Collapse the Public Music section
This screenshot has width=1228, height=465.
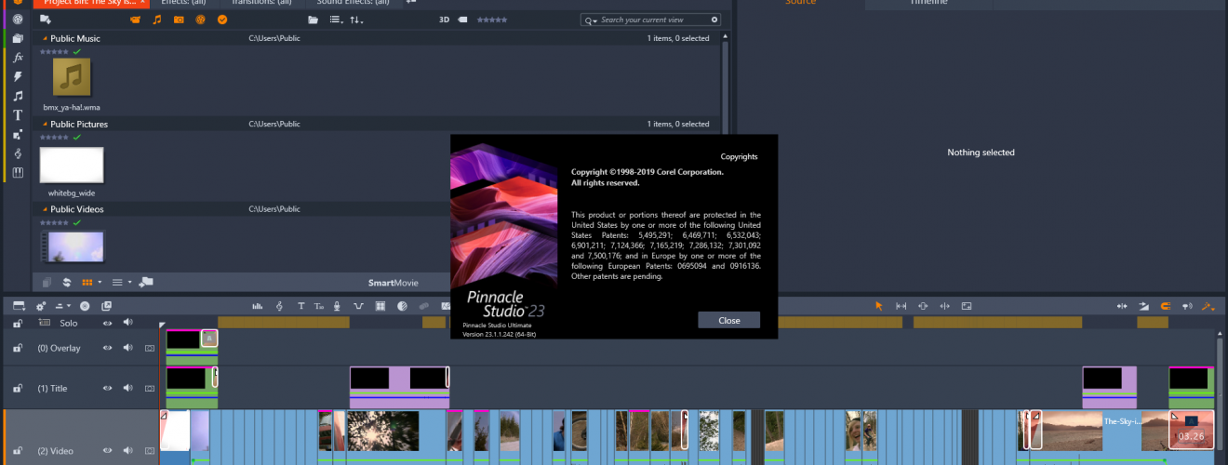[45, 38]
